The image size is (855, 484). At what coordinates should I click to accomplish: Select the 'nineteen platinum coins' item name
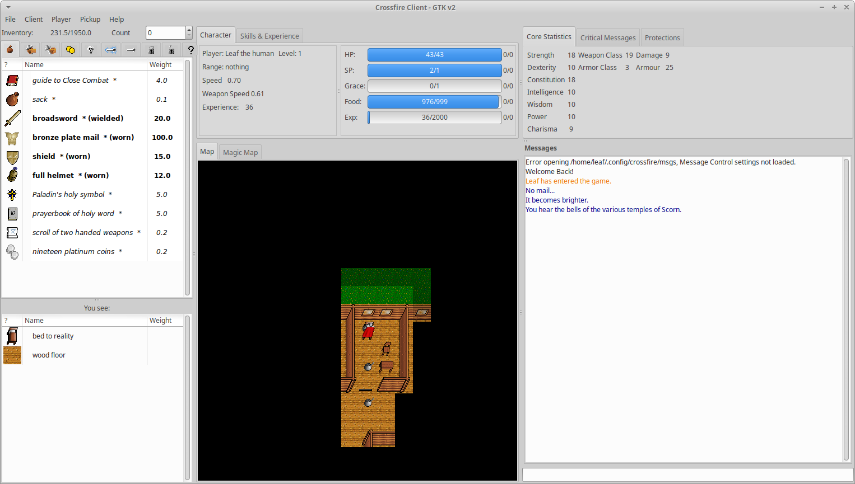(x=73, y=252)
